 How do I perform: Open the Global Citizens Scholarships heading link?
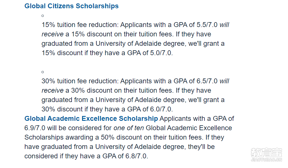(x=72, y=6)
